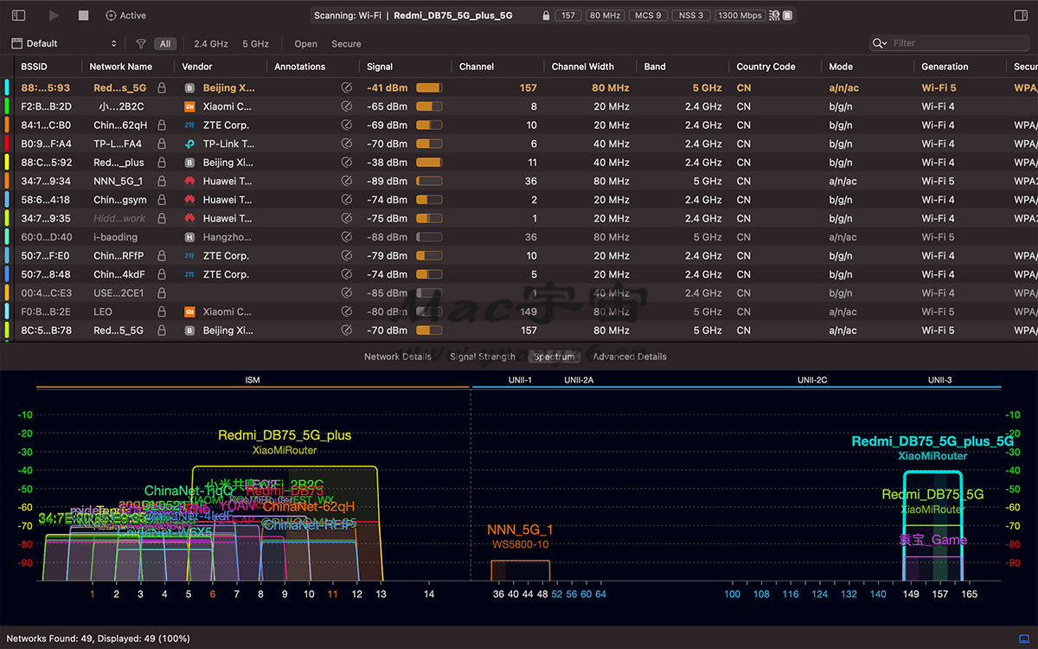Click the 1300 Mbps rate badge
Viewport: 1038px width, 649px height.
740,15
